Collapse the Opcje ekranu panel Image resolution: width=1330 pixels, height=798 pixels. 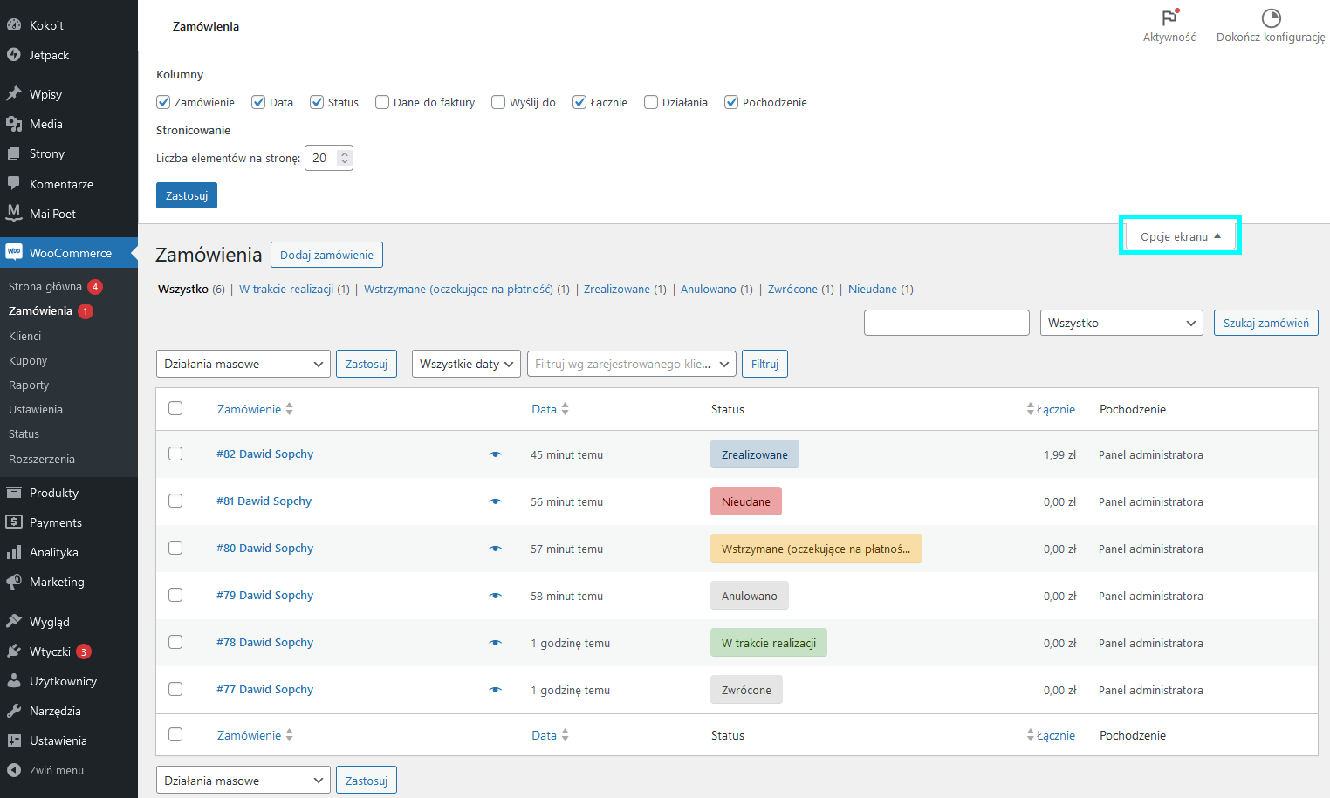point(1180,236)
